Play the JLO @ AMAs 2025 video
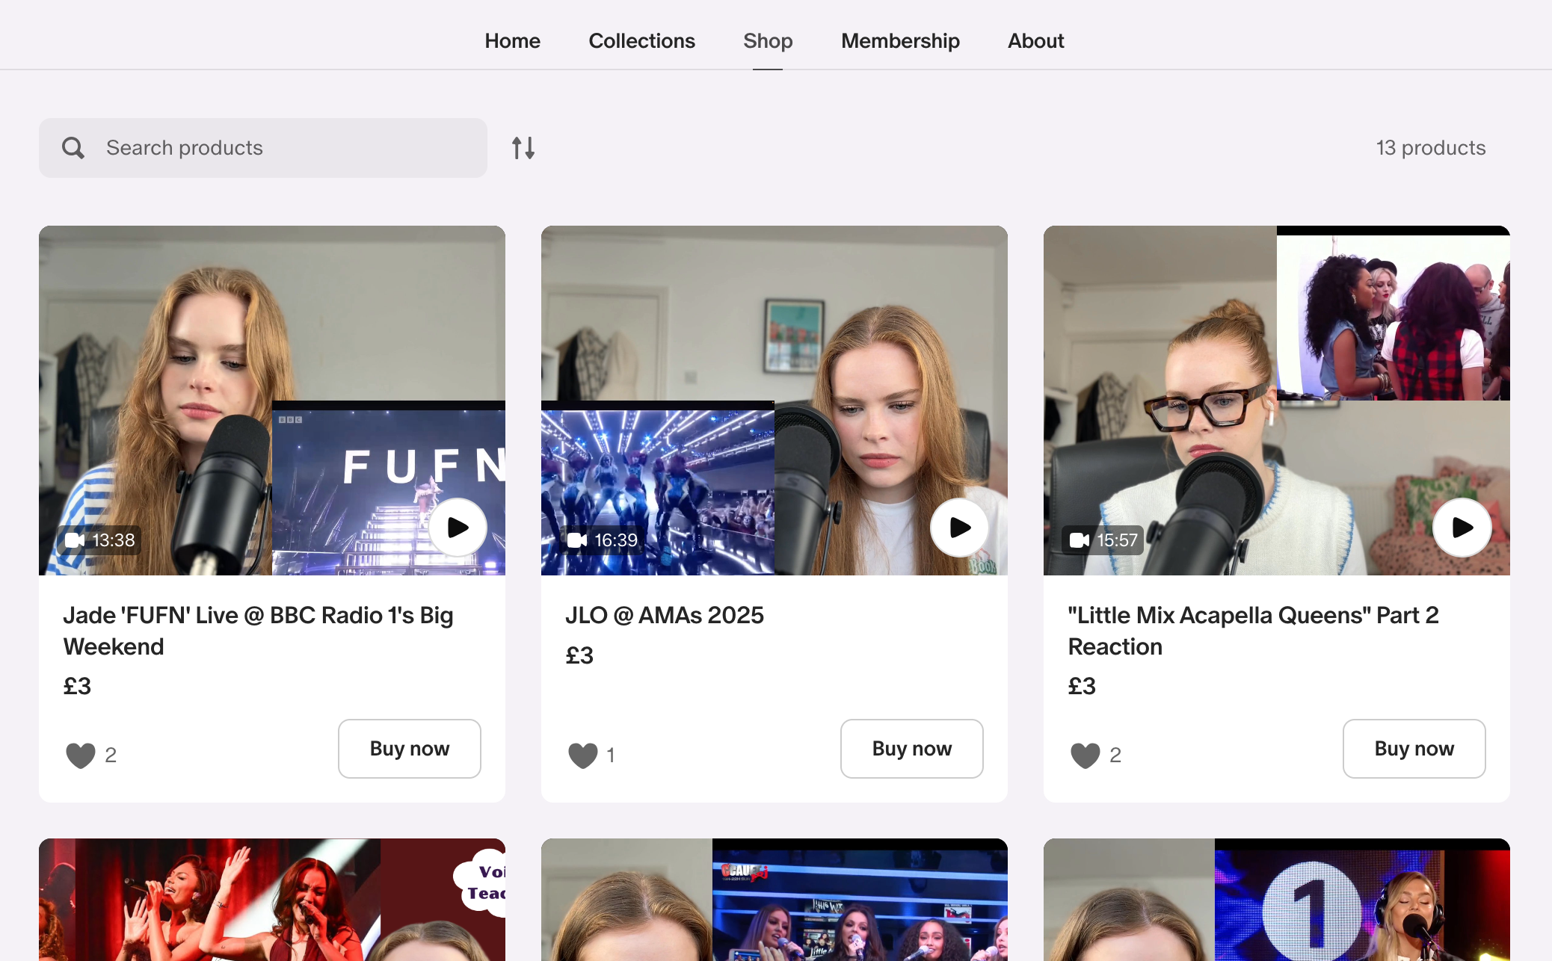This screenshot has width=1552, height=961. point(960,528)
